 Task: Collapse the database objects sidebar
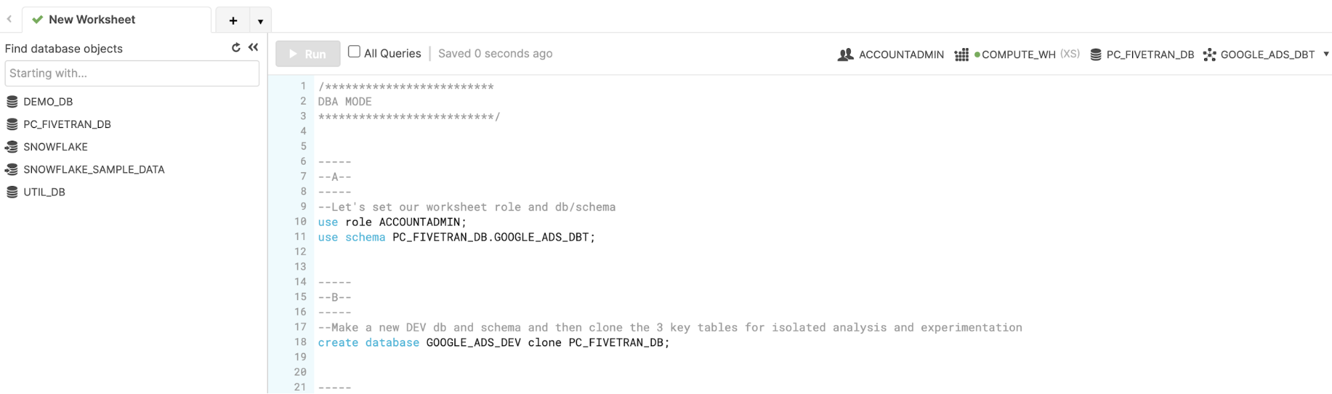[253, 47]
